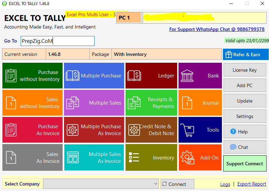
Task: Click the Package label cell
Action: pos(100,54)
